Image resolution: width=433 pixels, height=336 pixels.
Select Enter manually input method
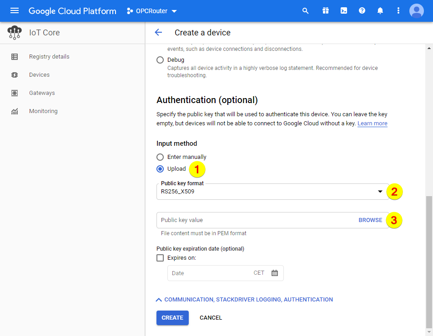pos(160,157)
